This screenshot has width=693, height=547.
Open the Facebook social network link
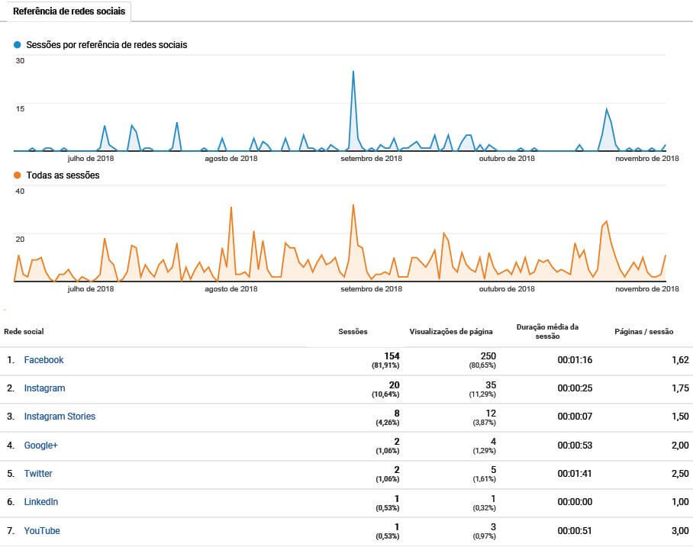[x=44, y=360]
